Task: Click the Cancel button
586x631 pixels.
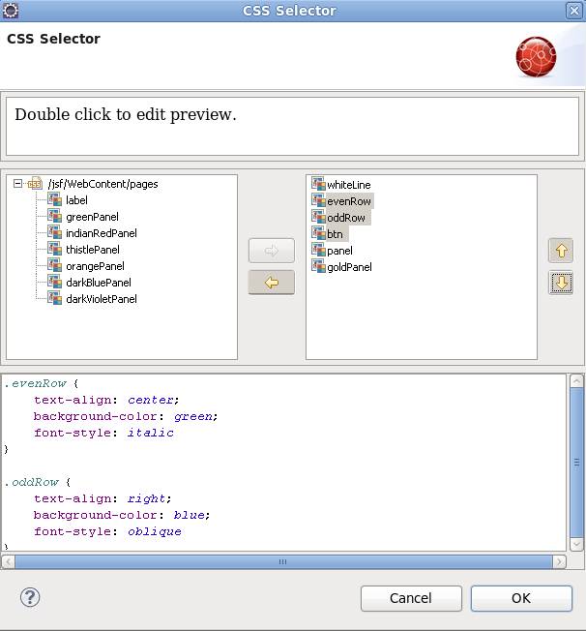Action: click(x=411, y=598)
